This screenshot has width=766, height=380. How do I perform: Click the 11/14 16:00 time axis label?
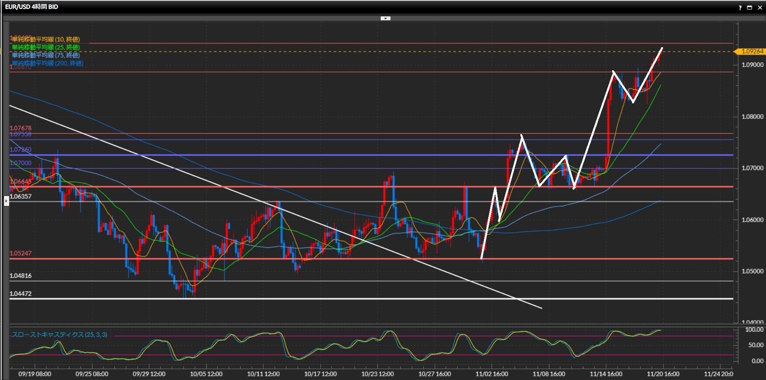[x=606, y=374]
